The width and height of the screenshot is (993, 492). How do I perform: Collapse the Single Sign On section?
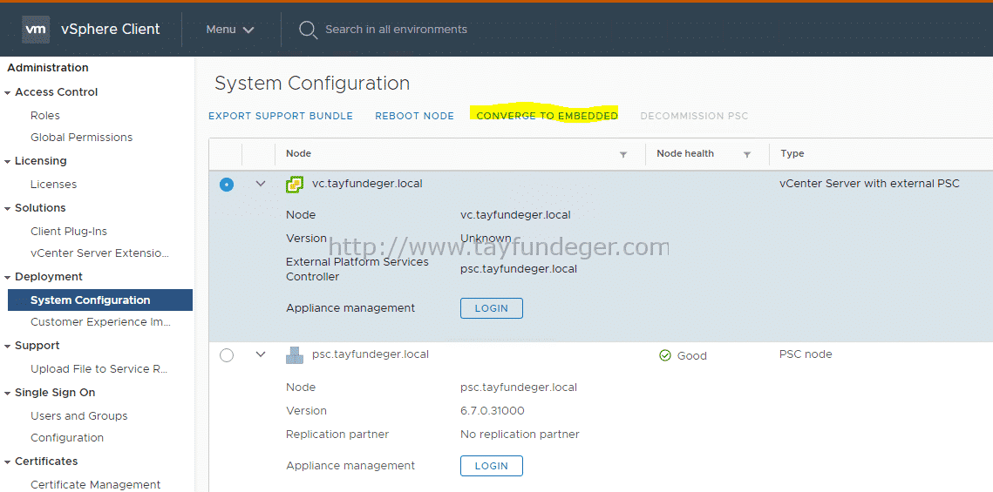(x=8, y=394)
